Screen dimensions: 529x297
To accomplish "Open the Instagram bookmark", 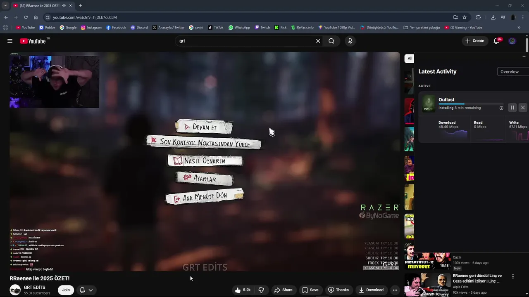I will tap(91, 28).
